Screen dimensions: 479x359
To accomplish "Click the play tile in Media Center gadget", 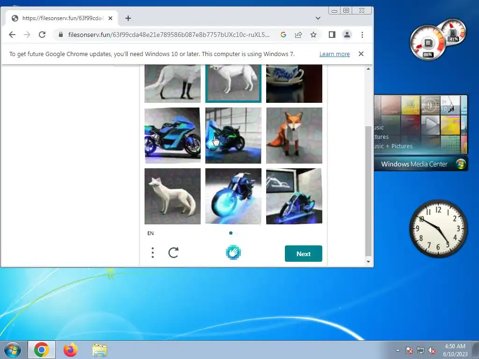I will click(x=430, y=124).
